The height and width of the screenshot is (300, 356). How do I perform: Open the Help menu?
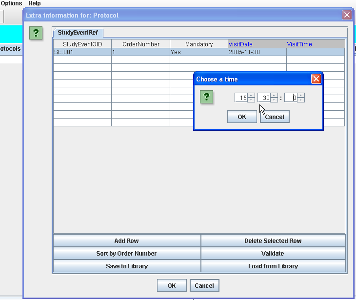coord(35,3)
